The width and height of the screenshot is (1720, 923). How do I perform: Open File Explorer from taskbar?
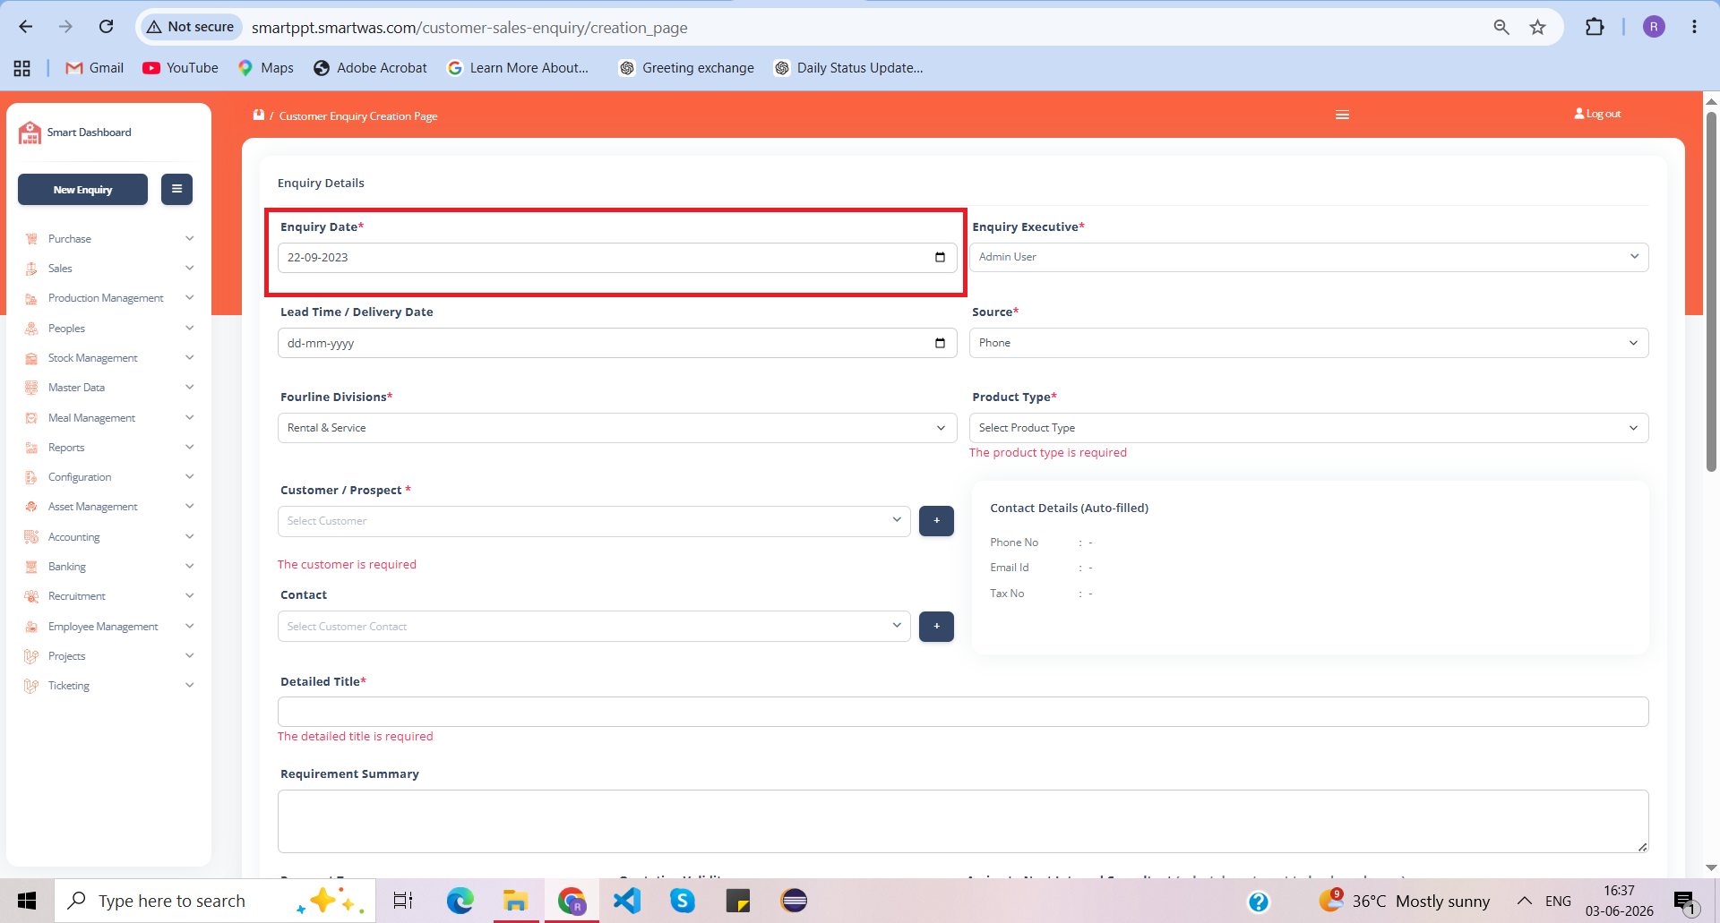(x=515, y=901)
